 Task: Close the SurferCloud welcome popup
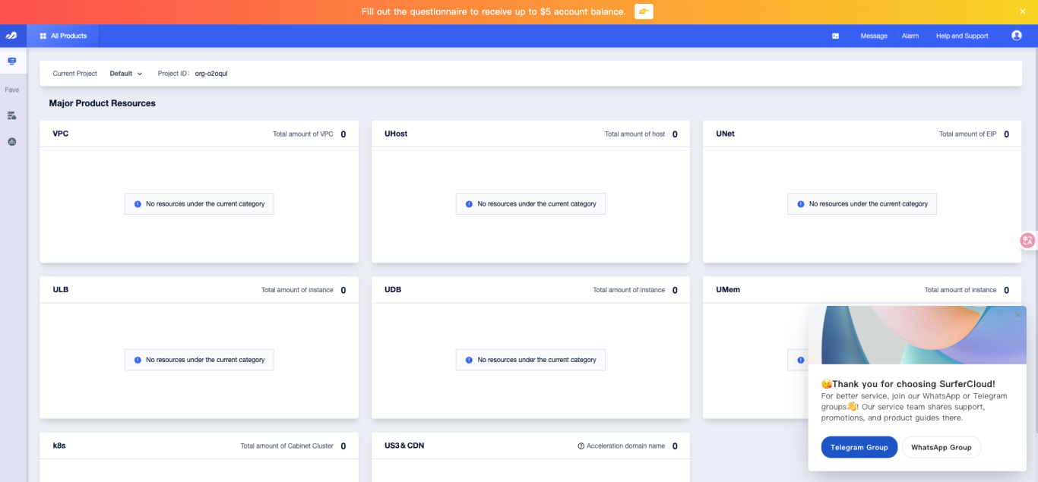click(1018, 314)
